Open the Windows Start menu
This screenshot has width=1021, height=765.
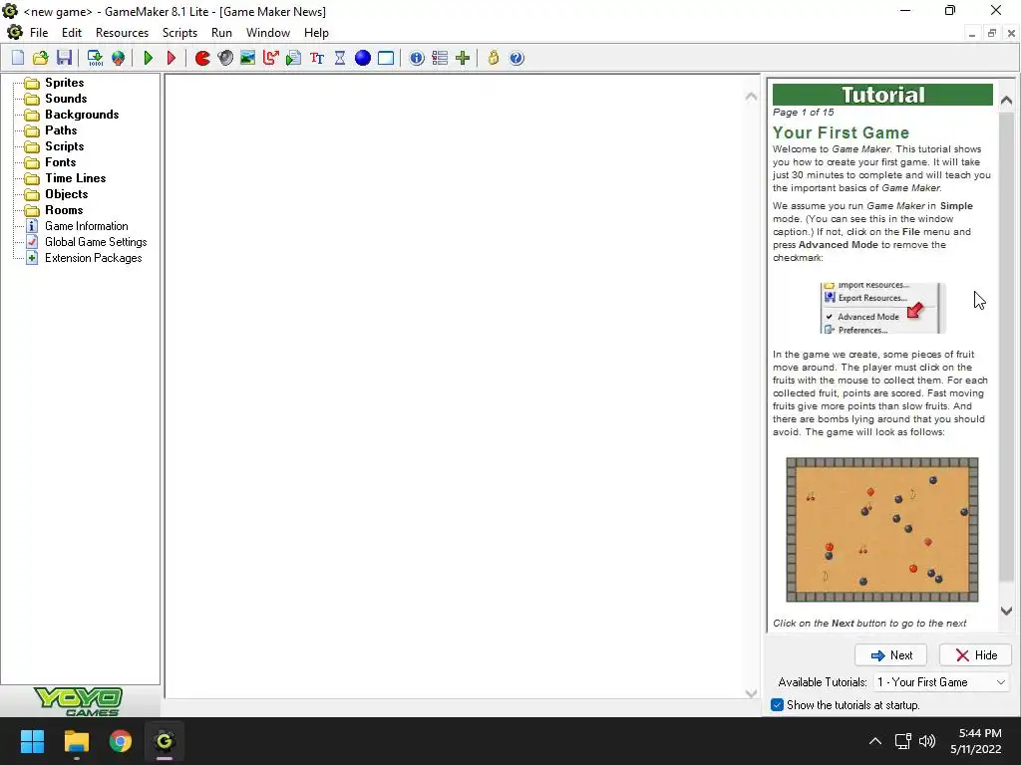(32, 741)
